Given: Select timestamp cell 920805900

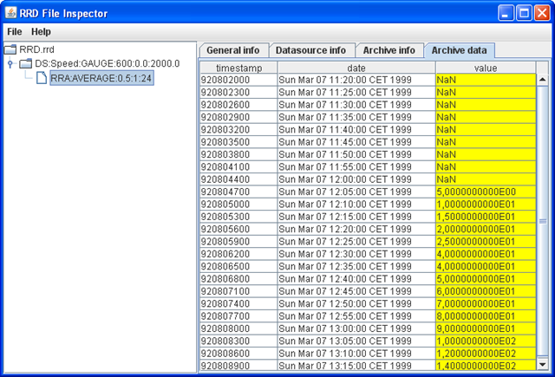Looking at the screenshot, I should click(x=238, y=242).
